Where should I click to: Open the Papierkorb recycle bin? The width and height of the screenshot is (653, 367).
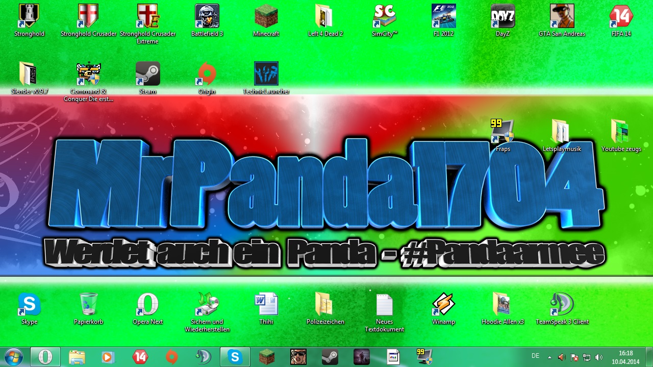89,305
